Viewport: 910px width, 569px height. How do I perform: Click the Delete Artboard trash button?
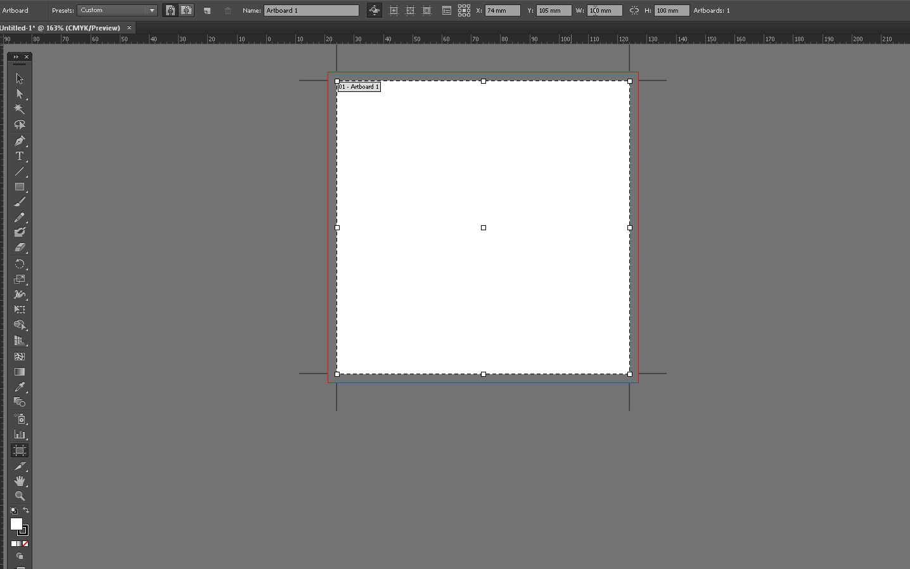click(x=227, y=11)
